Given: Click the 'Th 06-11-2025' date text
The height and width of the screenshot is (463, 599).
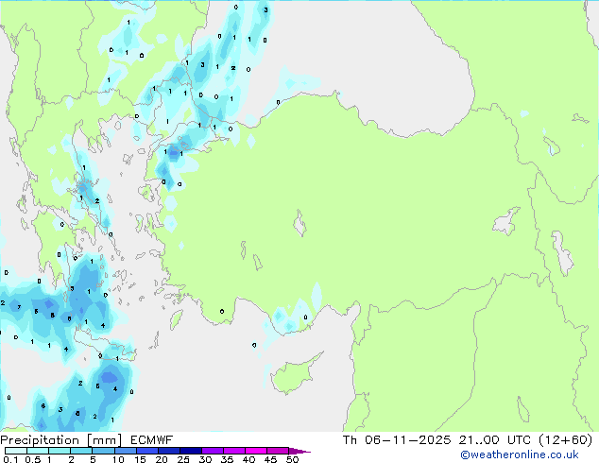Looking at the screenshot, I should (x=397, y=439).
